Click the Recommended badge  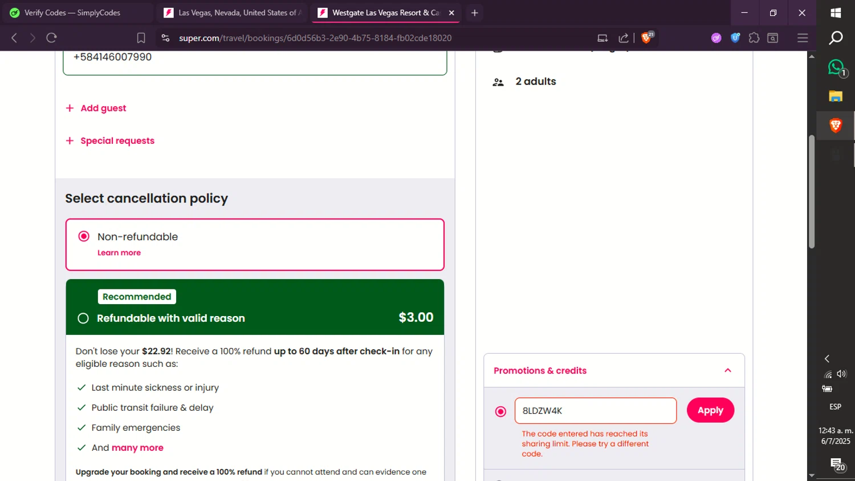(137, 297)
